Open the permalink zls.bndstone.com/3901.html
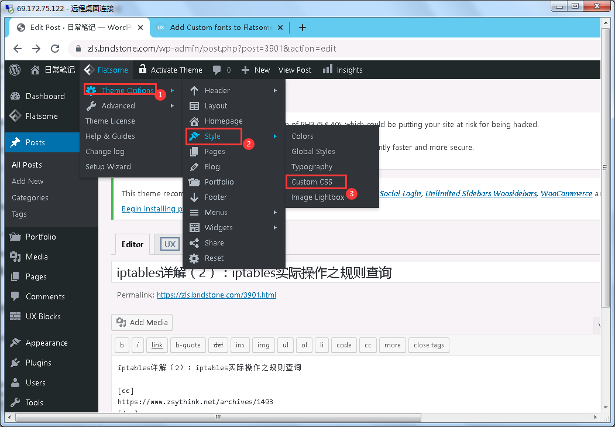615x427 pixels. [x=217, y=295]
